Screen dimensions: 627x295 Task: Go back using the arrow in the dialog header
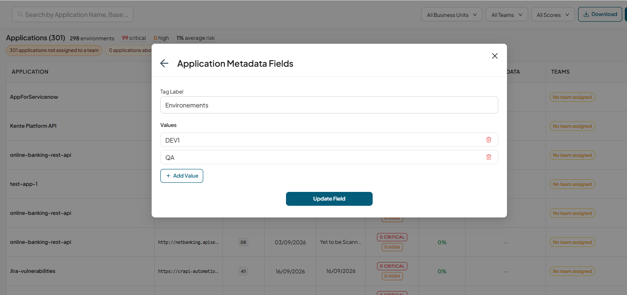(164, 63)
